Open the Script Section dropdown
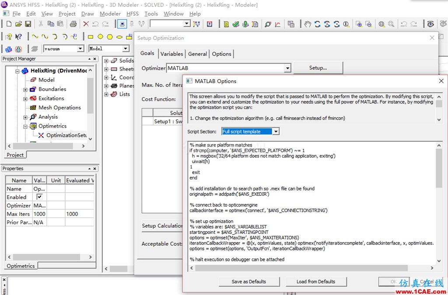 [x=276, y=131]
